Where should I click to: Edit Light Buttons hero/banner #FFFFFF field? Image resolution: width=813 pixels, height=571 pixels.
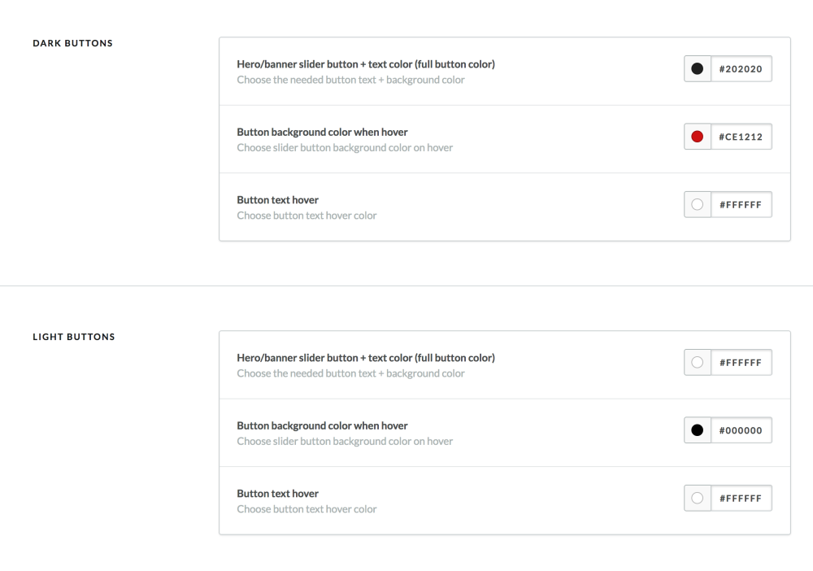pos(741,362)
